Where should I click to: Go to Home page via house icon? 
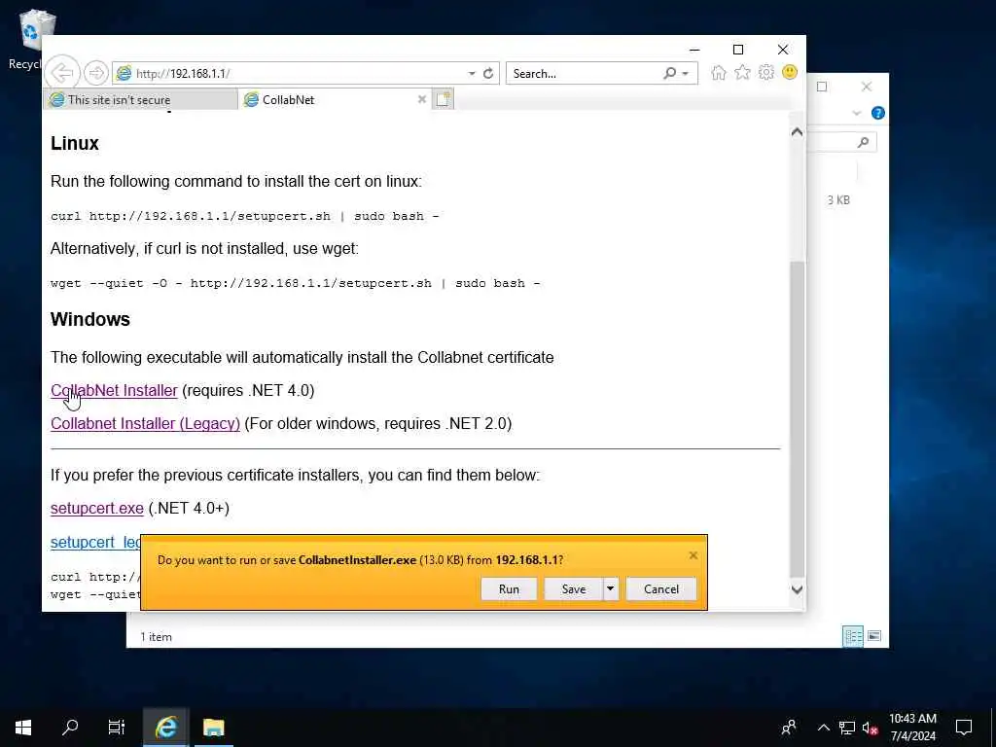[x=719, y=73]
